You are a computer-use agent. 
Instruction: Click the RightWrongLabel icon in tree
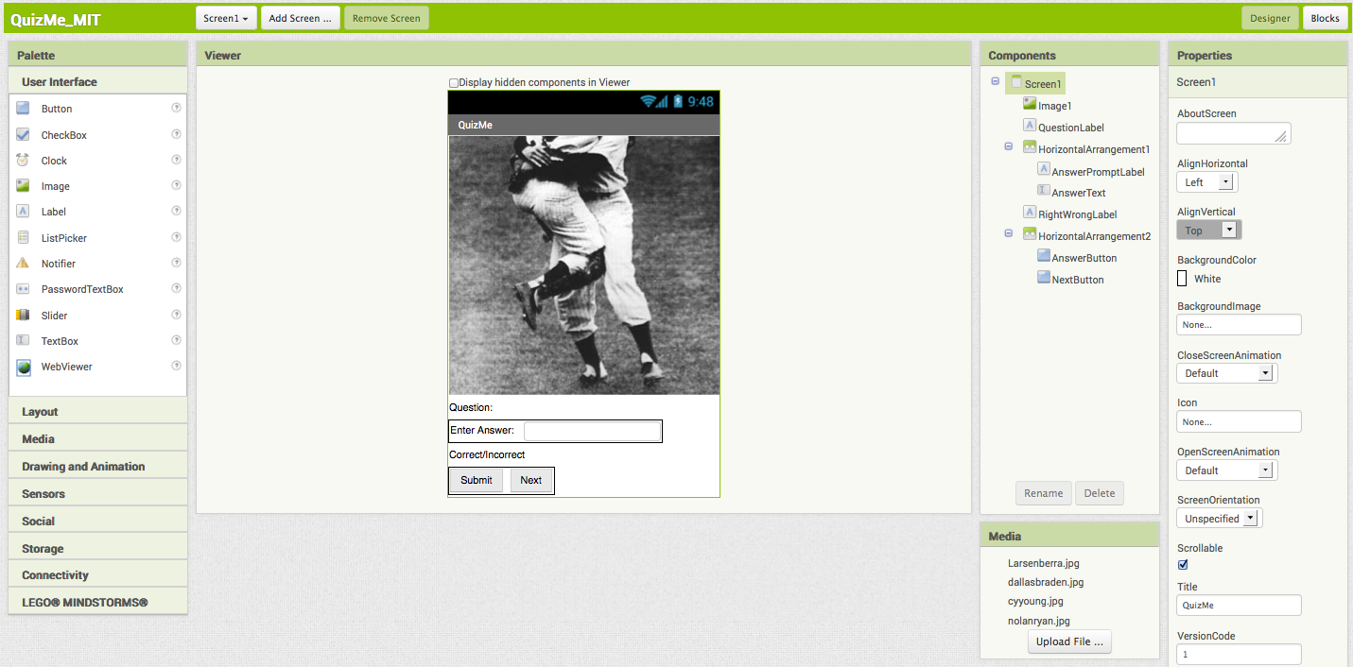(1030, 213)
